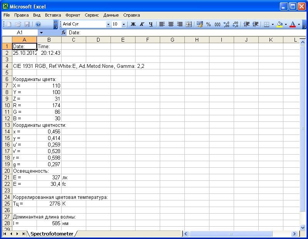Click the increase decimal icon

pyautogui.click(x=226, y=24)
